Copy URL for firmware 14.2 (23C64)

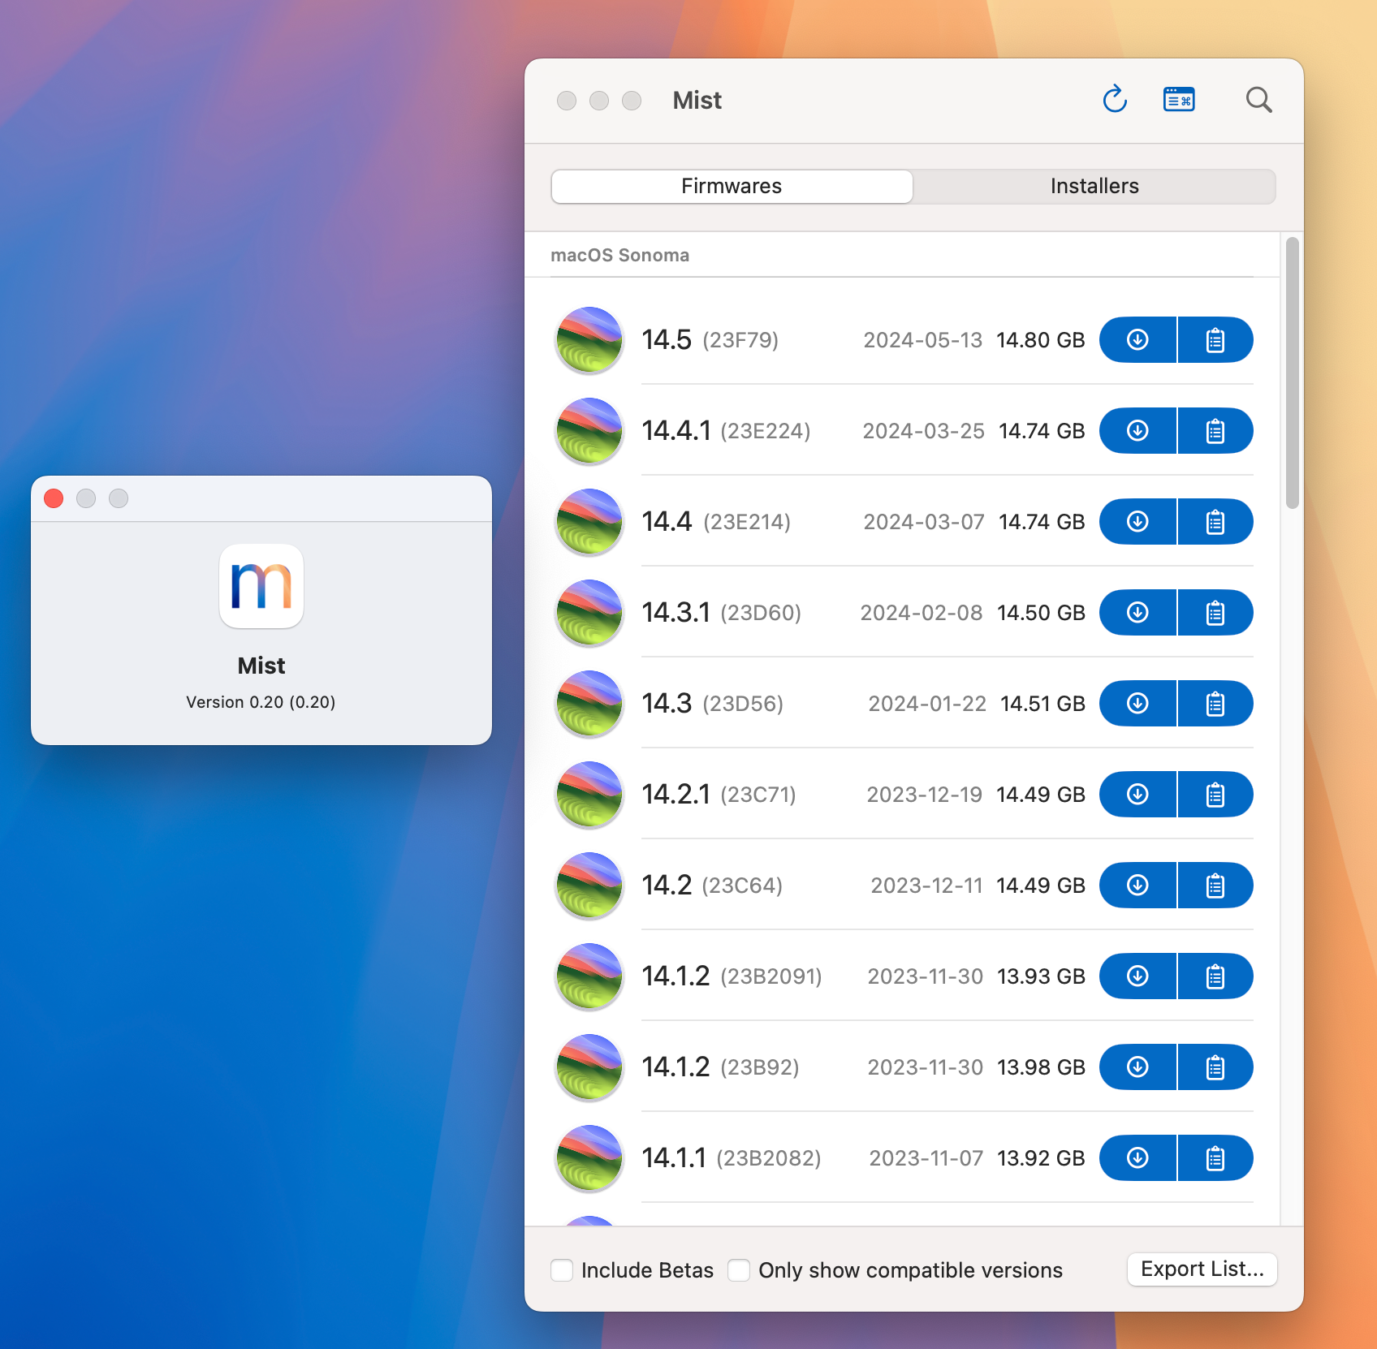[1215, 885]
